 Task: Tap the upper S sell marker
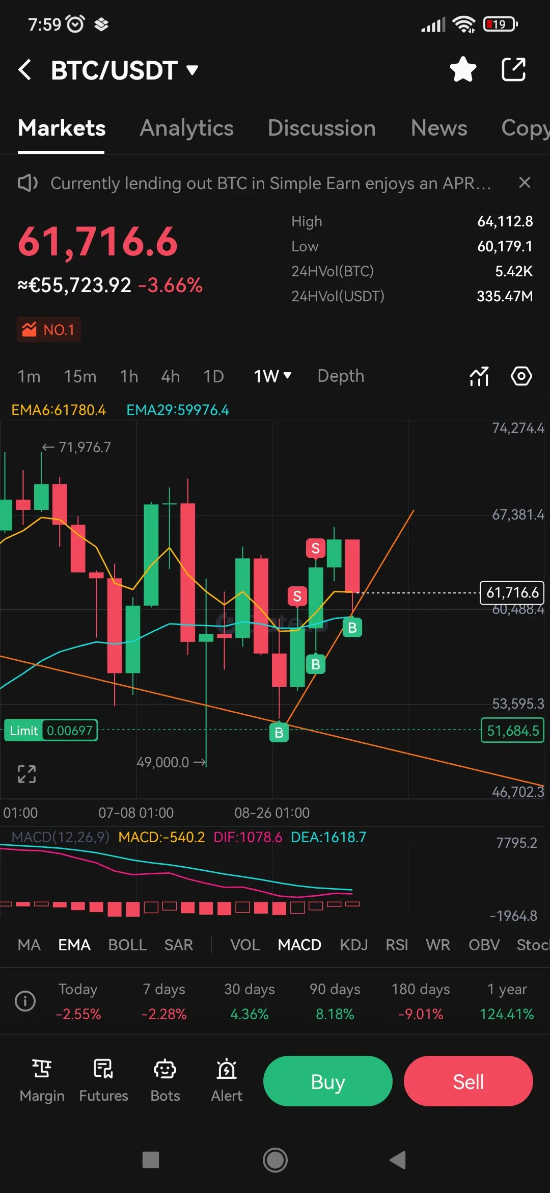[315, 549]
